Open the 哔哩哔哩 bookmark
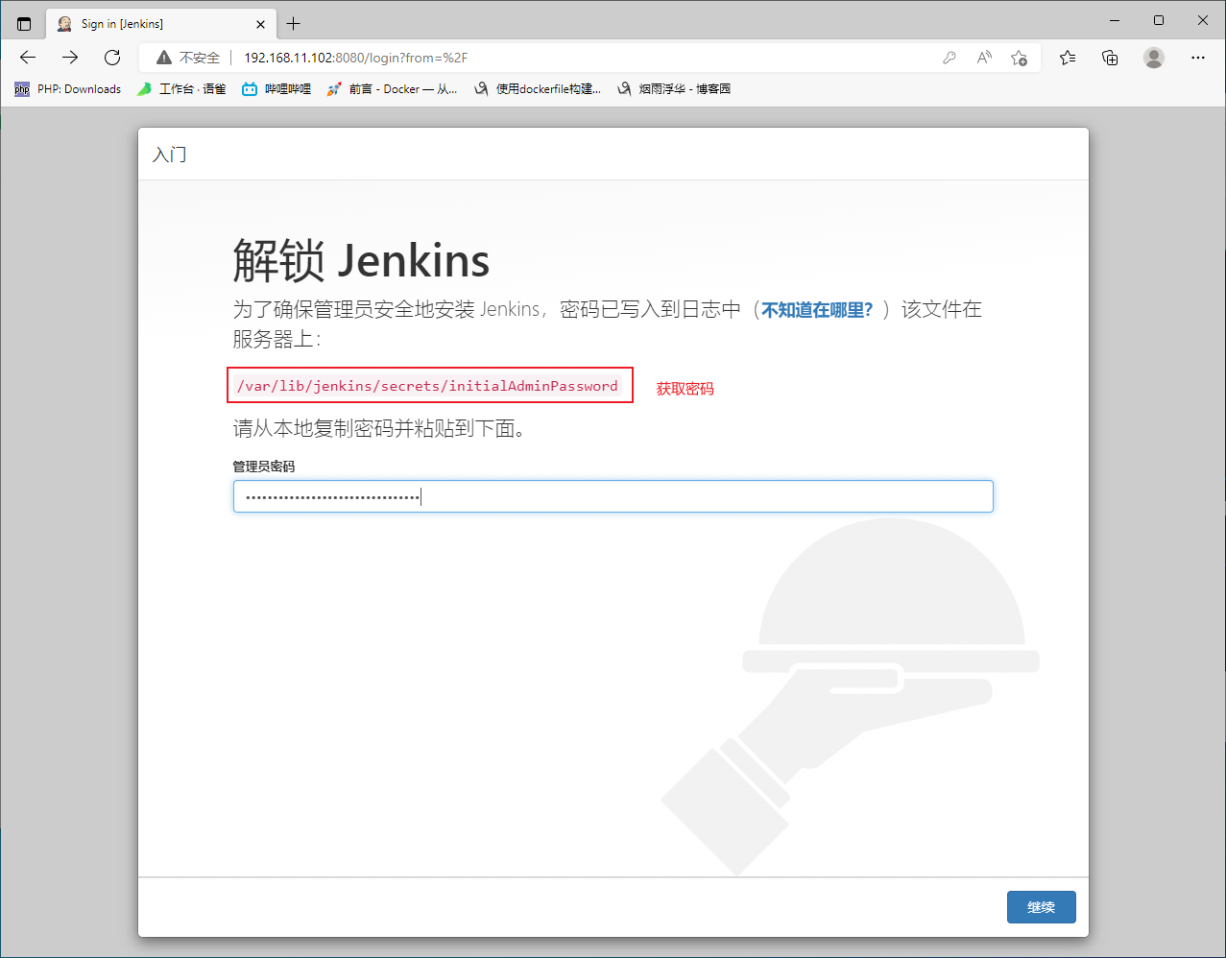 (276, 89)
